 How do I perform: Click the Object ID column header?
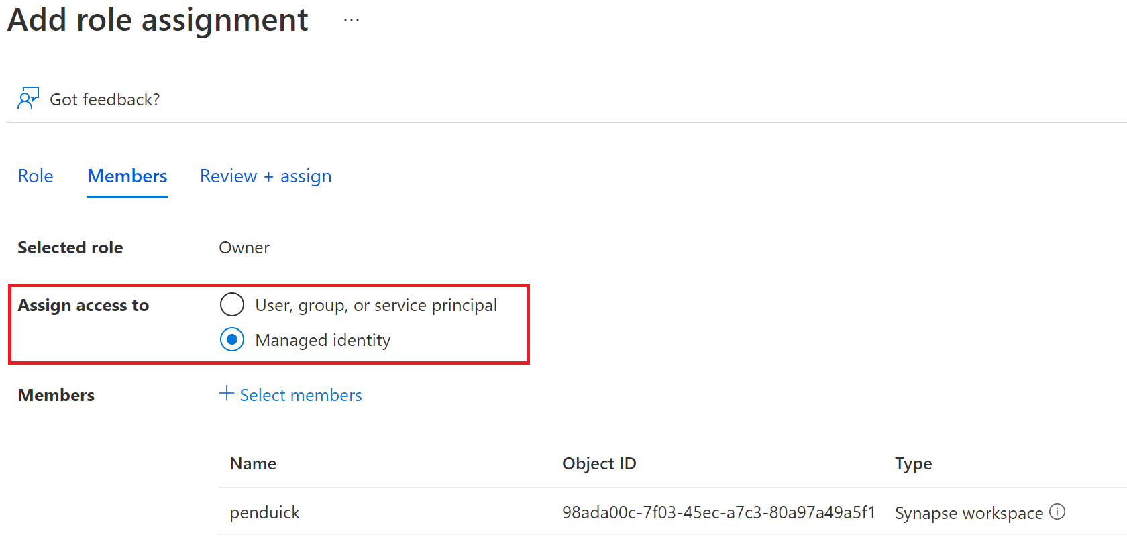(599, 463)
